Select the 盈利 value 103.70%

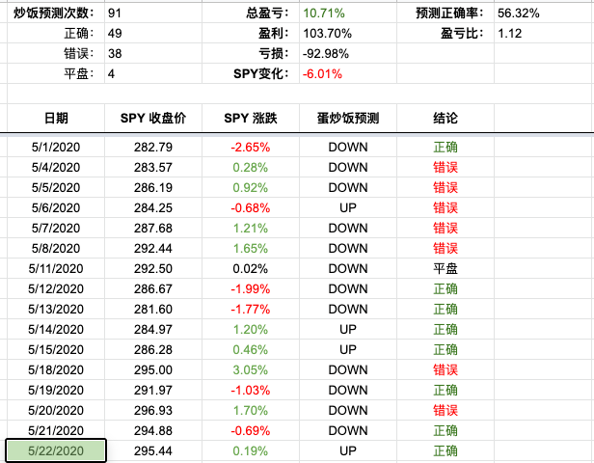click(x=348, y=34)
